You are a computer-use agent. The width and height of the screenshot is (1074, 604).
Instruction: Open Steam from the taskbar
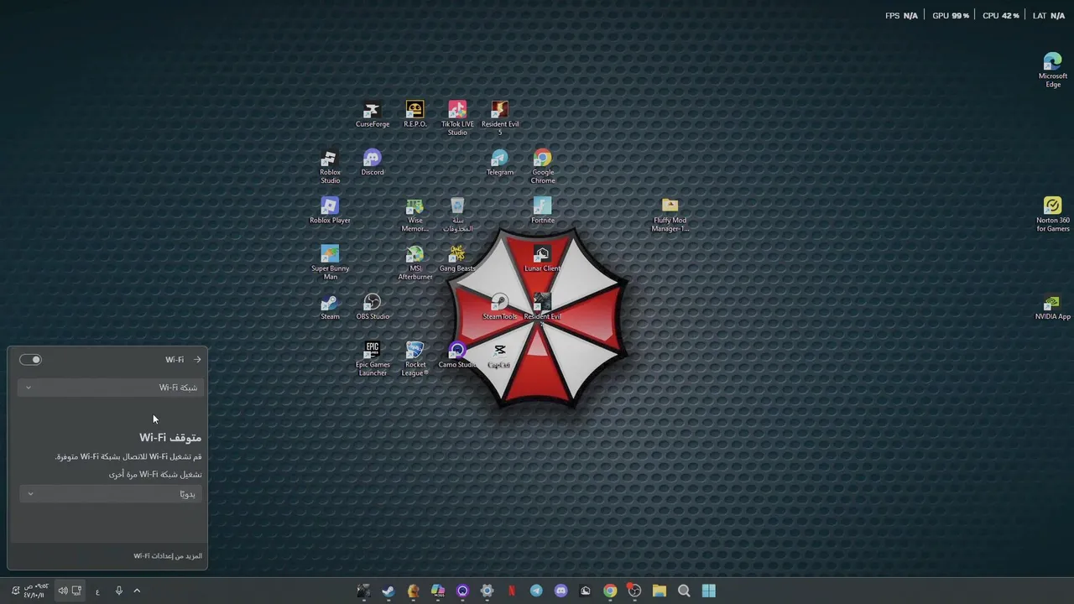click(x=388, y=591)
